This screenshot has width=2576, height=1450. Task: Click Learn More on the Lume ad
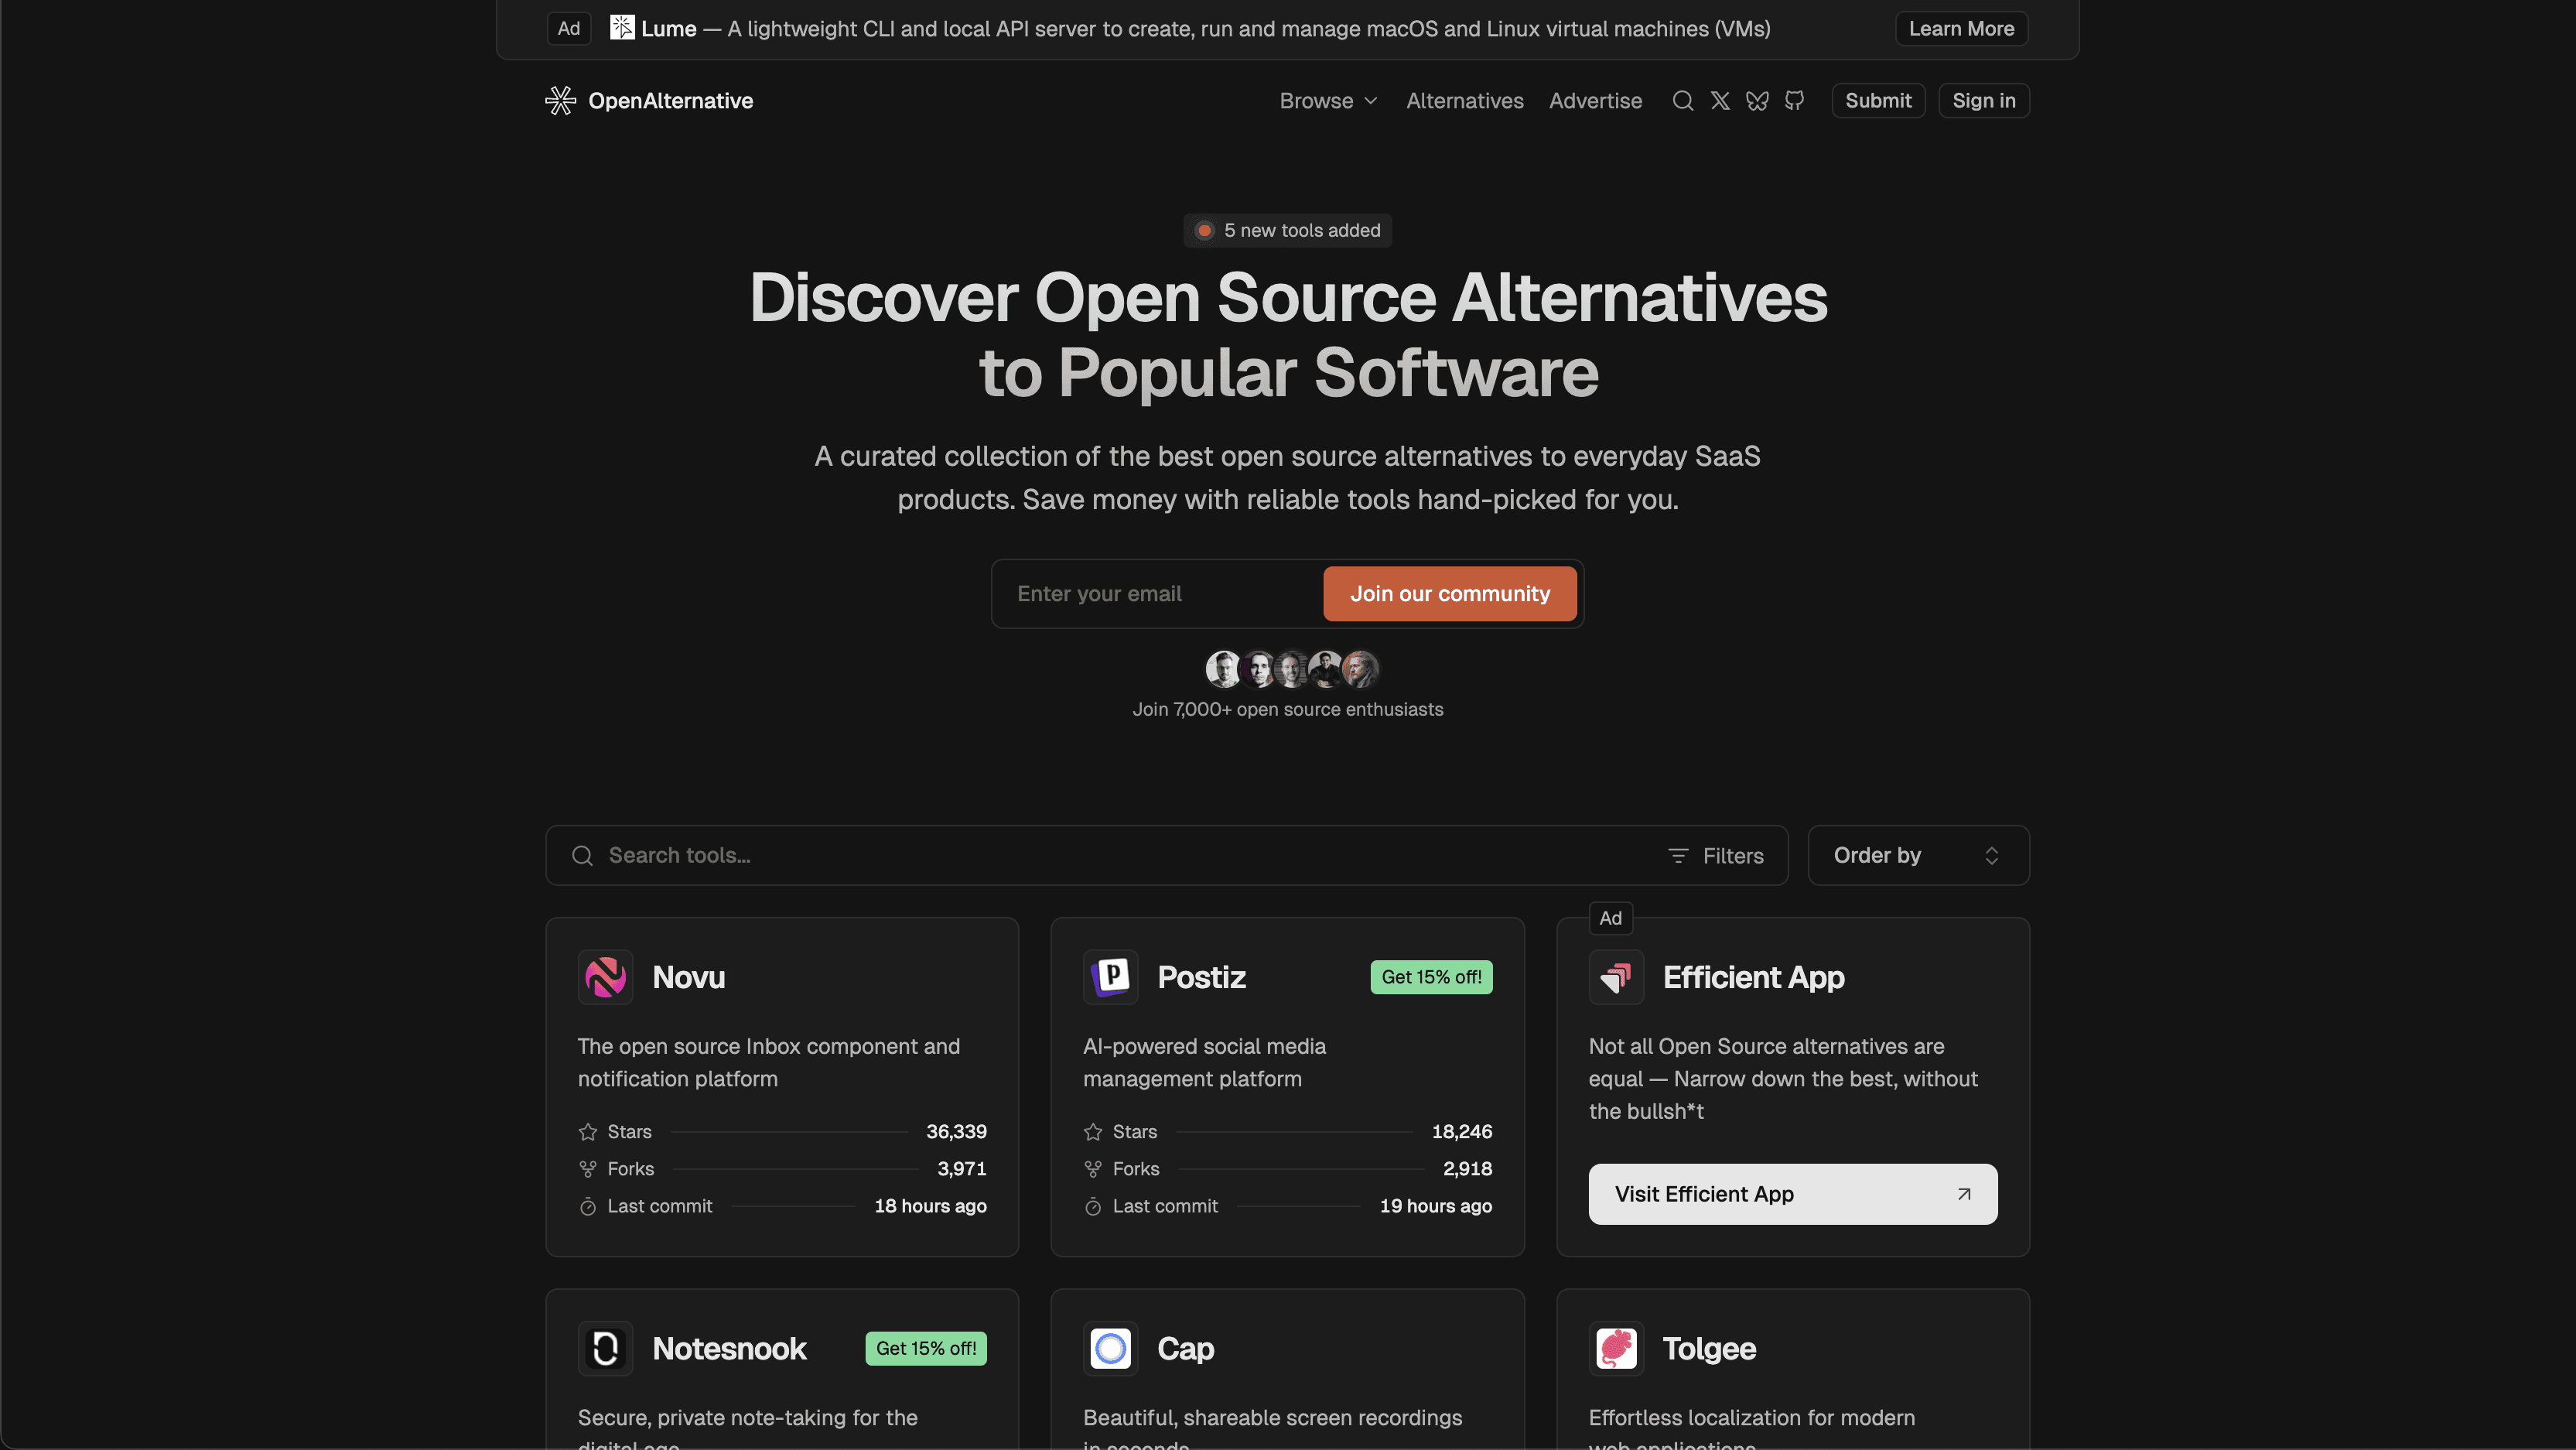click(x=1961, y=29)
